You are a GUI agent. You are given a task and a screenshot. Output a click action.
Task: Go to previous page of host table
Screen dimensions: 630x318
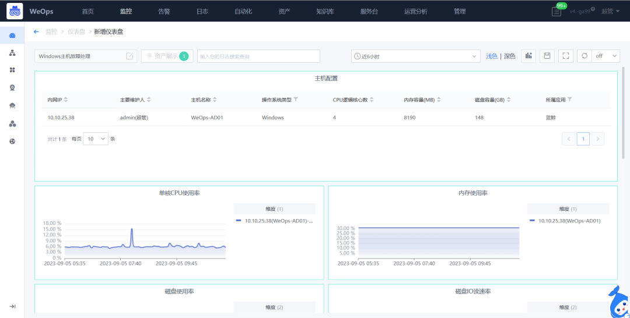tap(568, 139)
